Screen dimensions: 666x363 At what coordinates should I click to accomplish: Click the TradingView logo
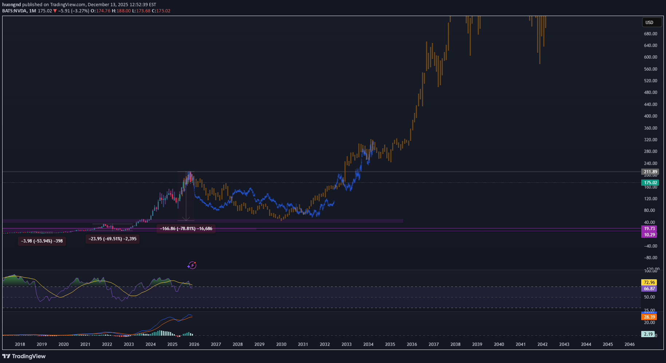(24, 356)
